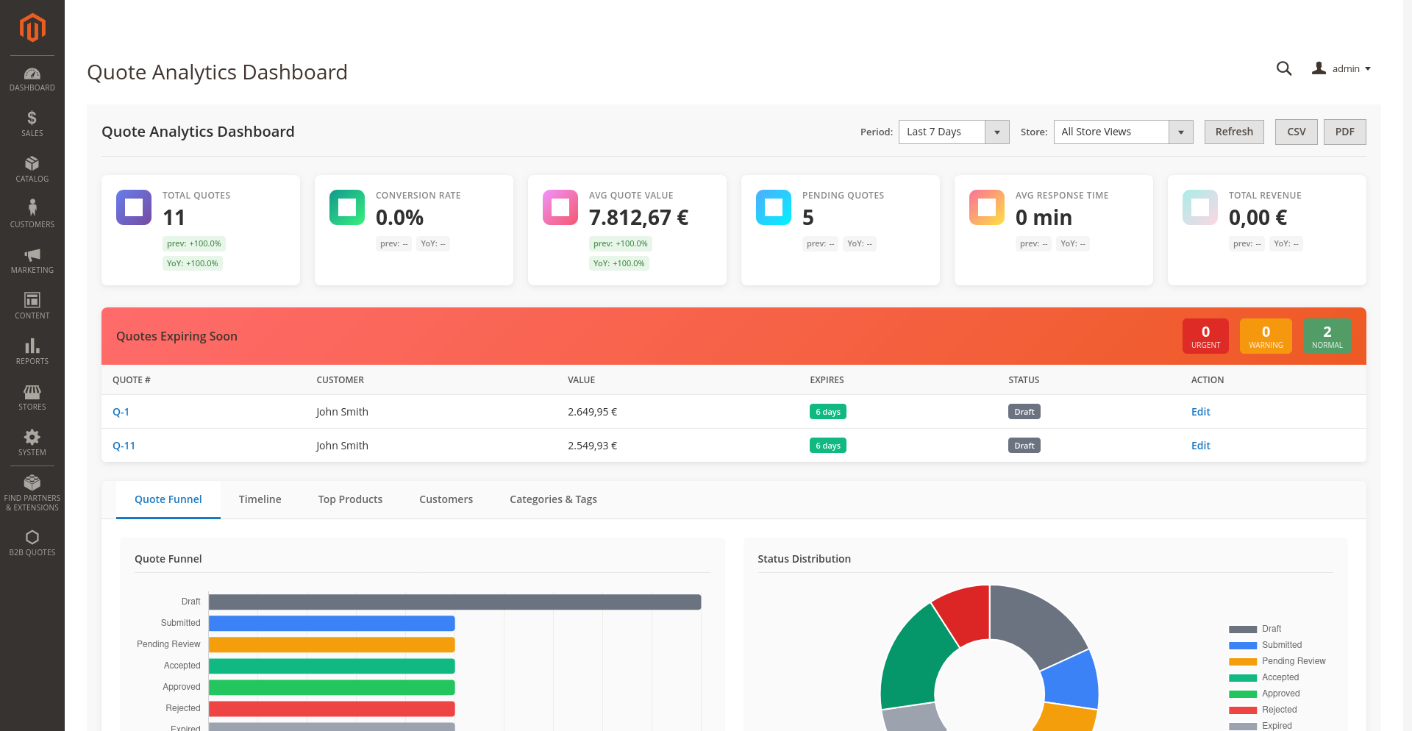This screenshot has height=731, width=1412.
Task: Click the 'YoY: +100.0%' Avg Quote Value badge
Action: (x=619, y=263)
